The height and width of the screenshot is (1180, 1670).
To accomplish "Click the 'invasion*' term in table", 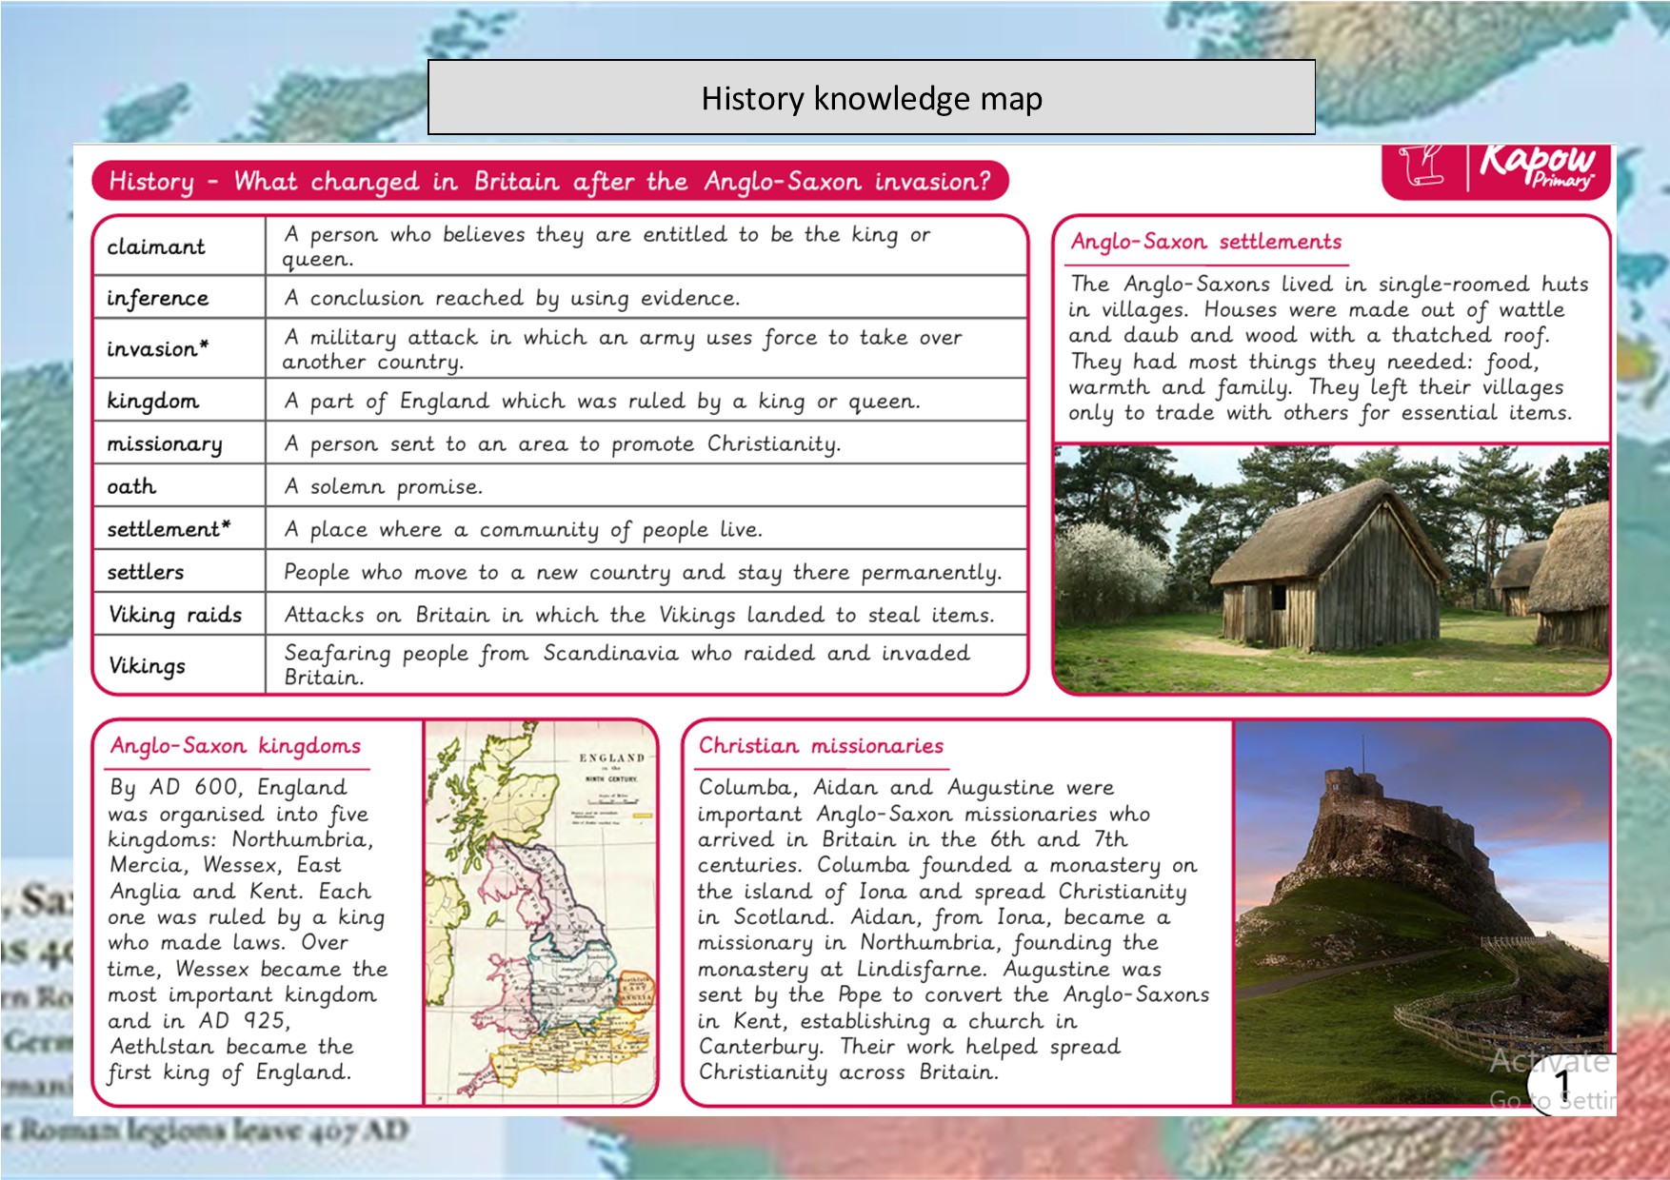I will click(x=158, y=349).
